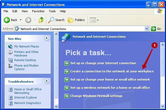This screenshot has width=166, height=110.
Task: Click the title bar window system icon
Action: tap(4, 5)
